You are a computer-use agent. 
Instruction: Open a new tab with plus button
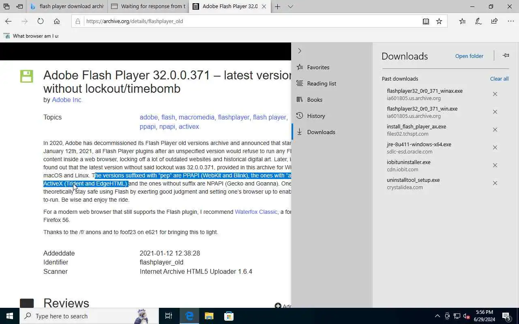[x=277, y=6]
